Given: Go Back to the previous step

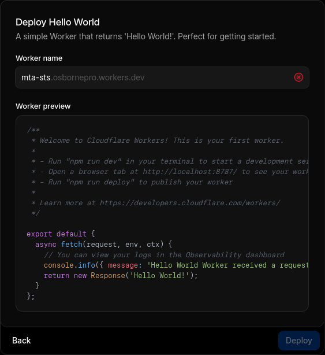Looking at the screenshot, I should [x=21, y=341].
